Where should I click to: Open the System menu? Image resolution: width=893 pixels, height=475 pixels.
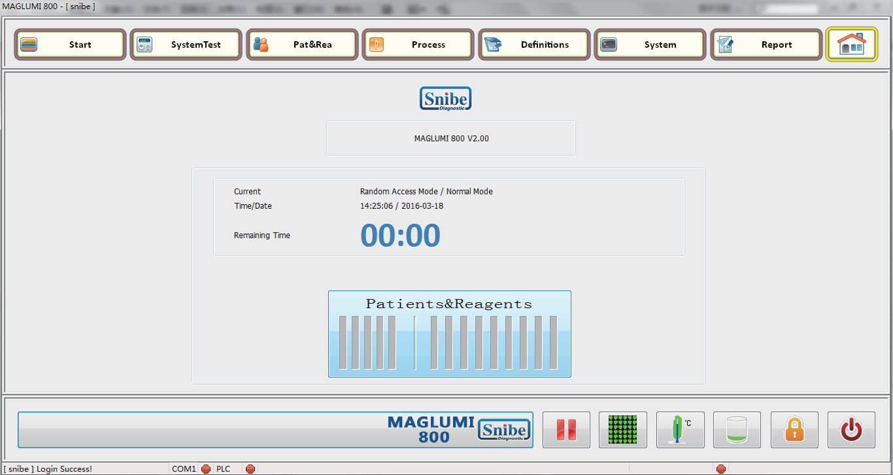[x=650, y=44]
